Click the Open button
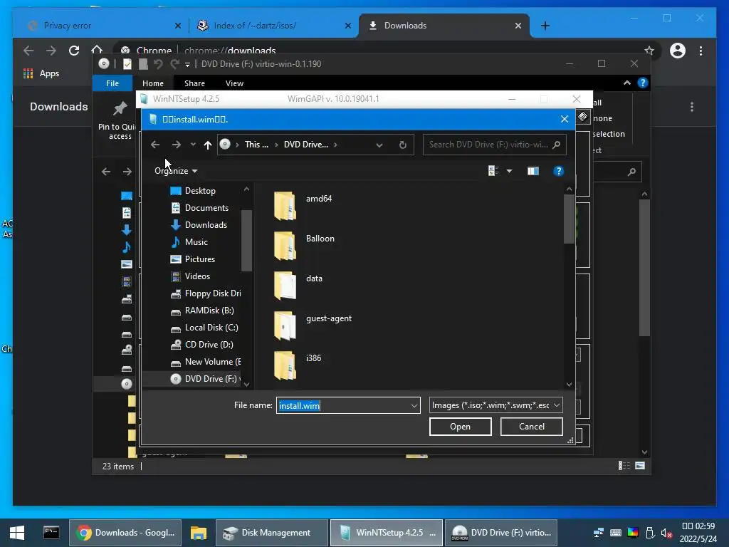Viewport: 729px width, 547px height. click(x=461, y=427)
